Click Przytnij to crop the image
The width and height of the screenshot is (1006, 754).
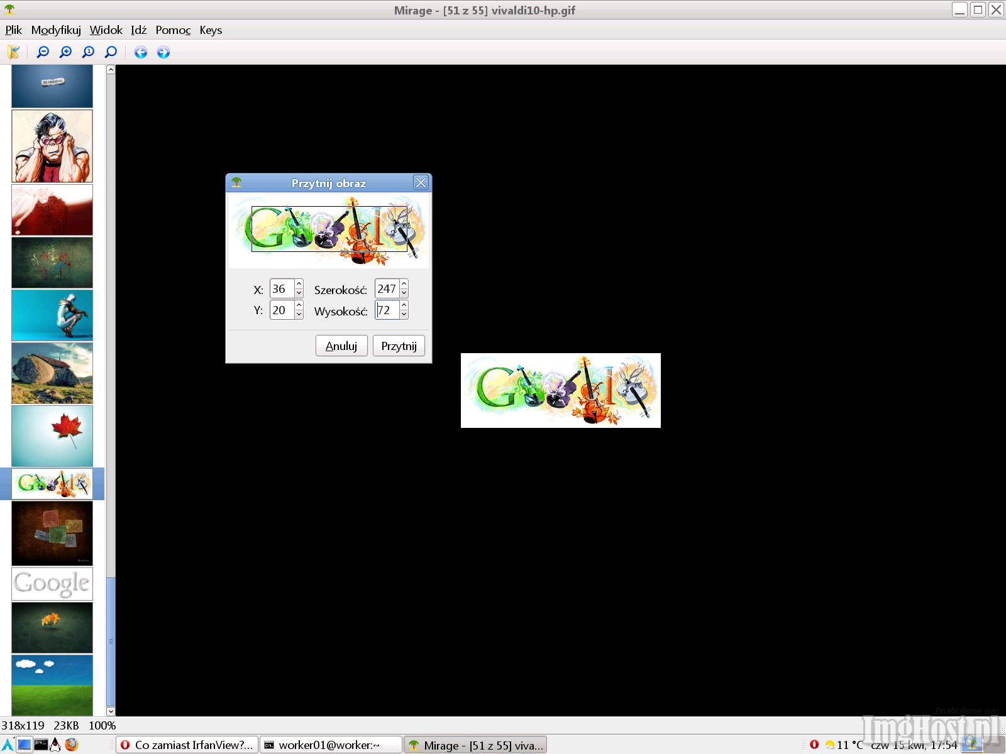click(x=399, y=346)
